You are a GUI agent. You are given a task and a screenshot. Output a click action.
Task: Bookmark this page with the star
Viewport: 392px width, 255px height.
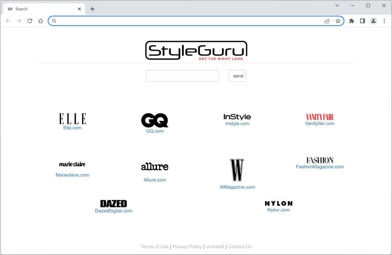pyautogui.click(x=338, y=21)
